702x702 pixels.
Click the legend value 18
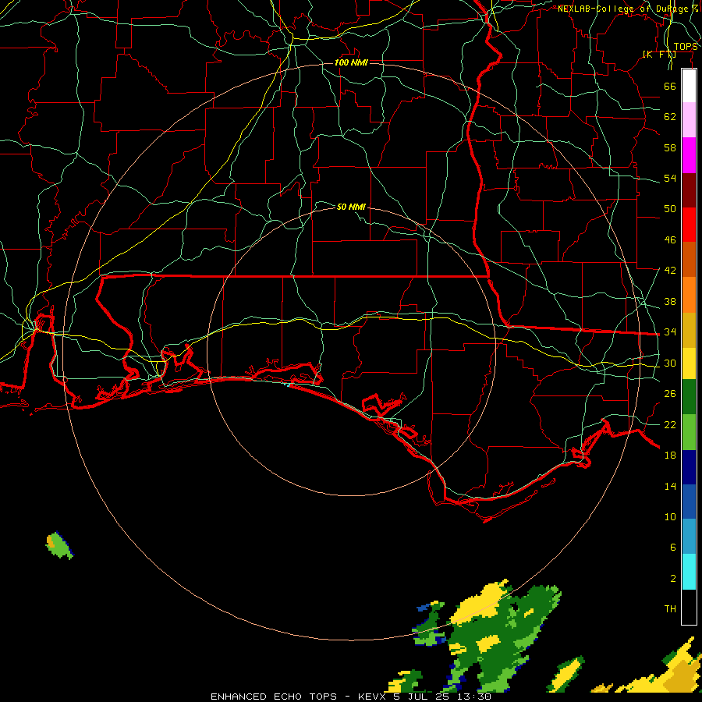coord(670,456)
